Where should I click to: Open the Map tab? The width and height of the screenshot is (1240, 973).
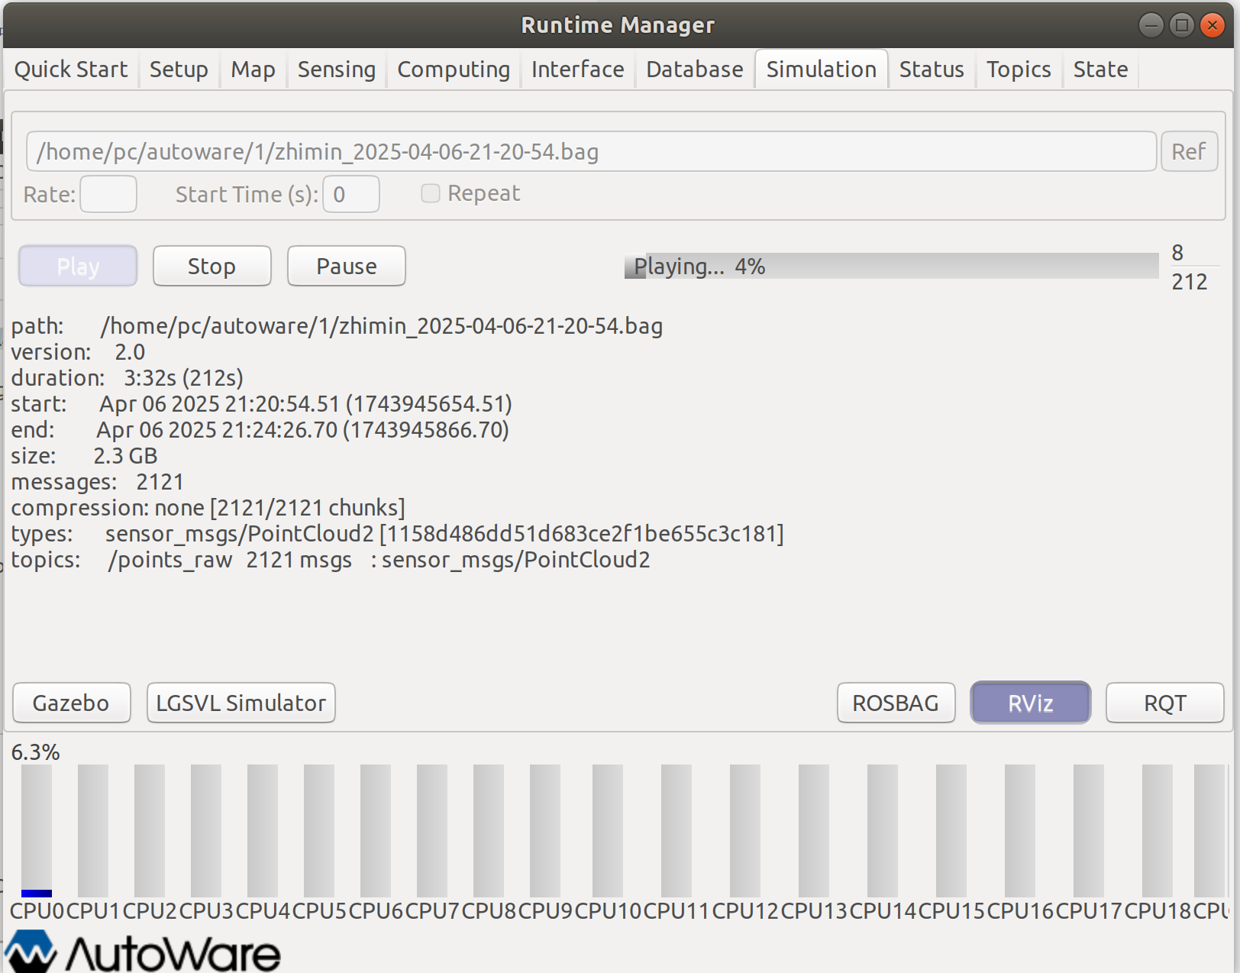coord(253,69)
